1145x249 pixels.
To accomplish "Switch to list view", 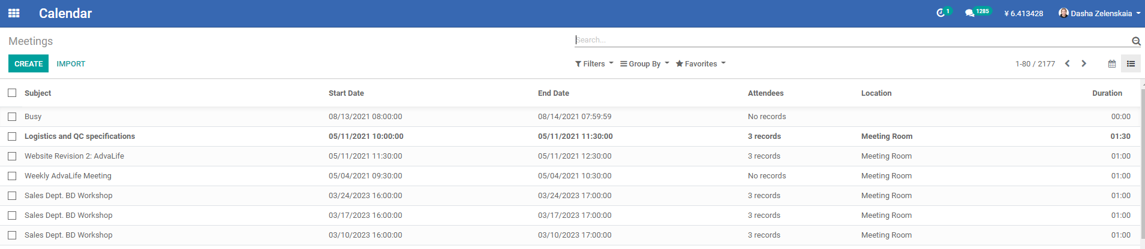I will (1131, 63).
